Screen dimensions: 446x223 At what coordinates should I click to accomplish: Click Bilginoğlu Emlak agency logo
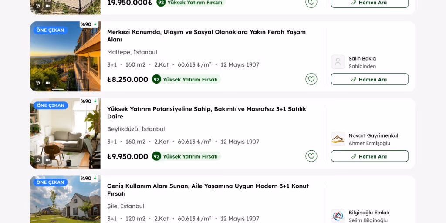[338, 216]
